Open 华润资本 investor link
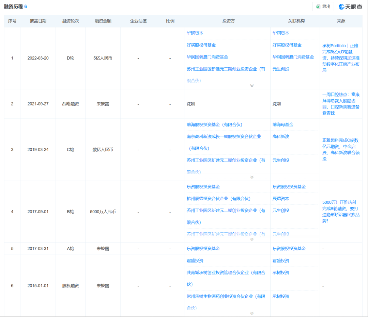The image size is (368, 317). click(195, 33)
